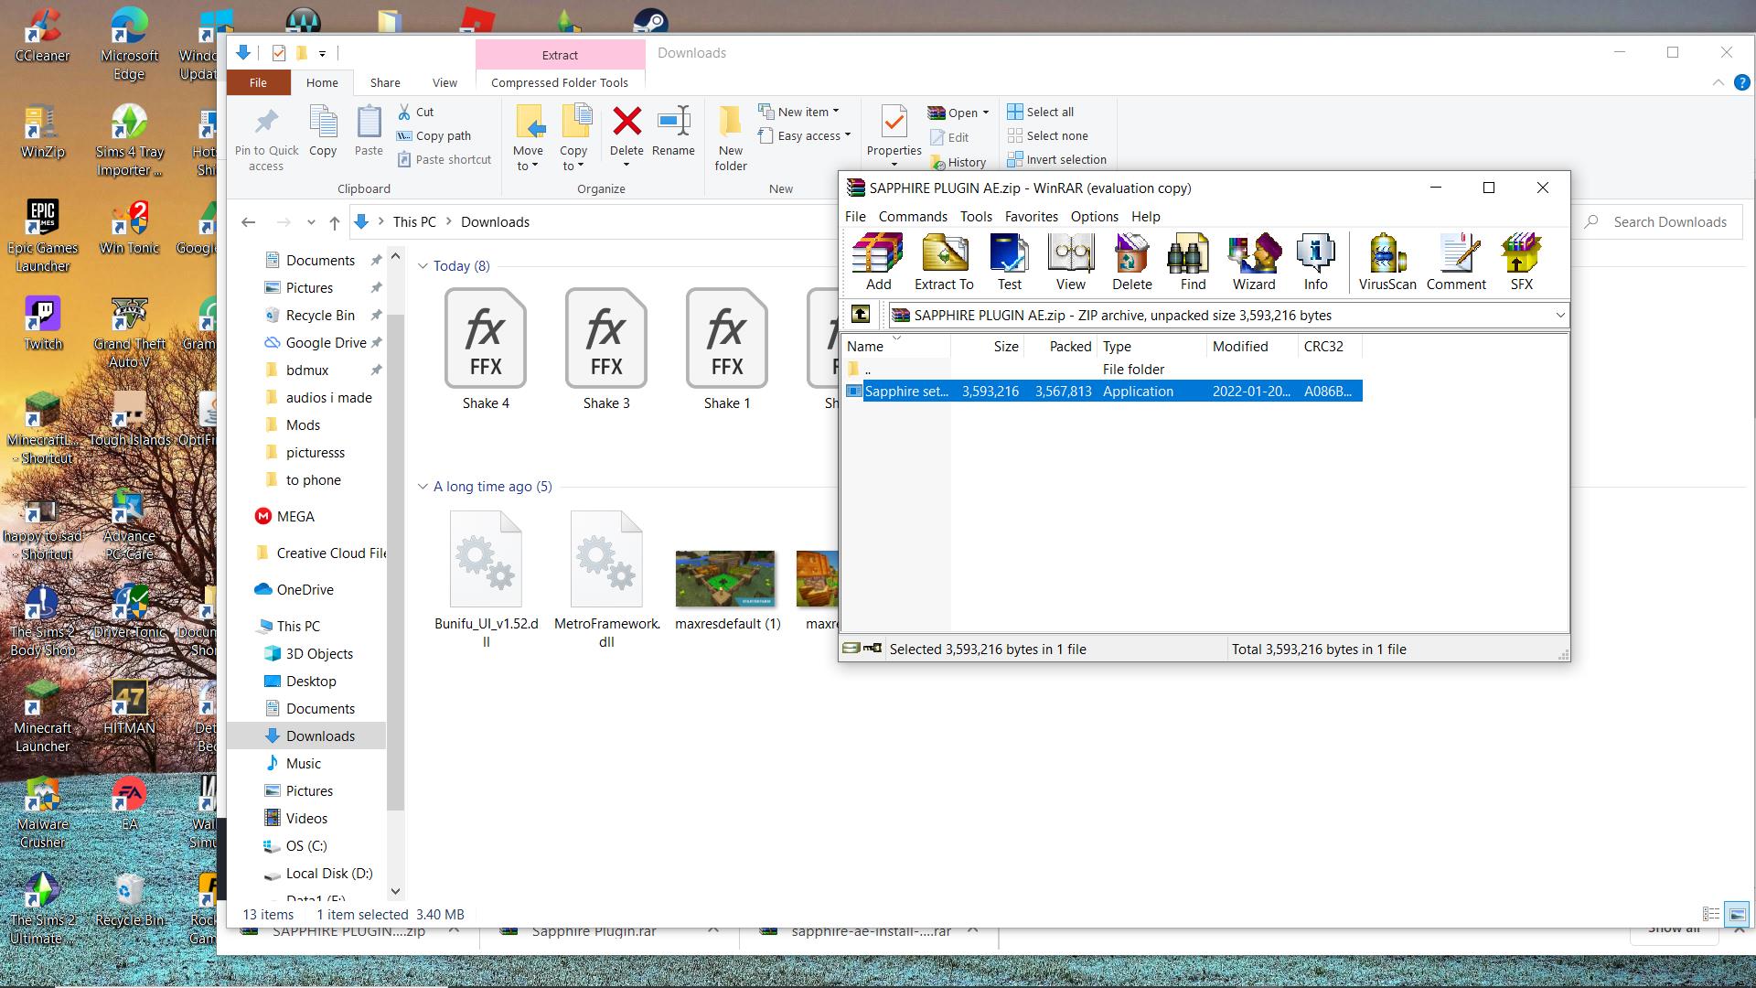Click Invert selection in ribbon

point(1056,159)
